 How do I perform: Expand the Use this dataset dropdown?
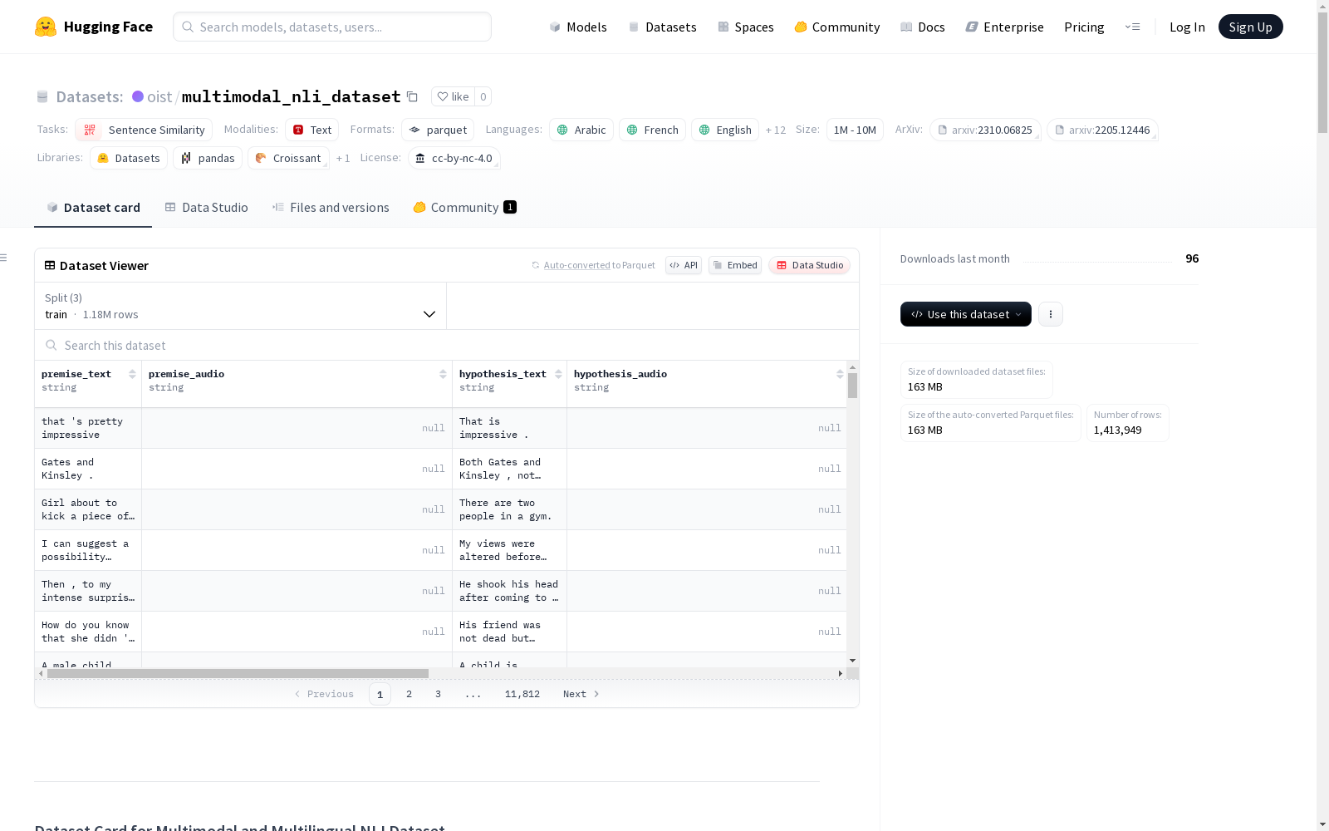966,314
